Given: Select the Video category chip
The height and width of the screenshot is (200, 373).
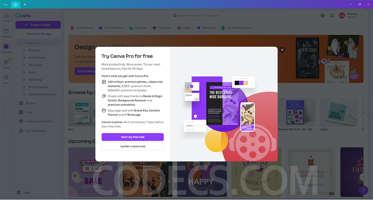Looking at the screenshot, I should pos(184,28).
